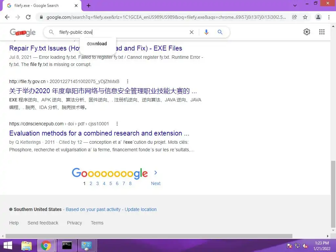Click the muted volume tray icon
Screen dimensions: 336x252
point(305,246)
